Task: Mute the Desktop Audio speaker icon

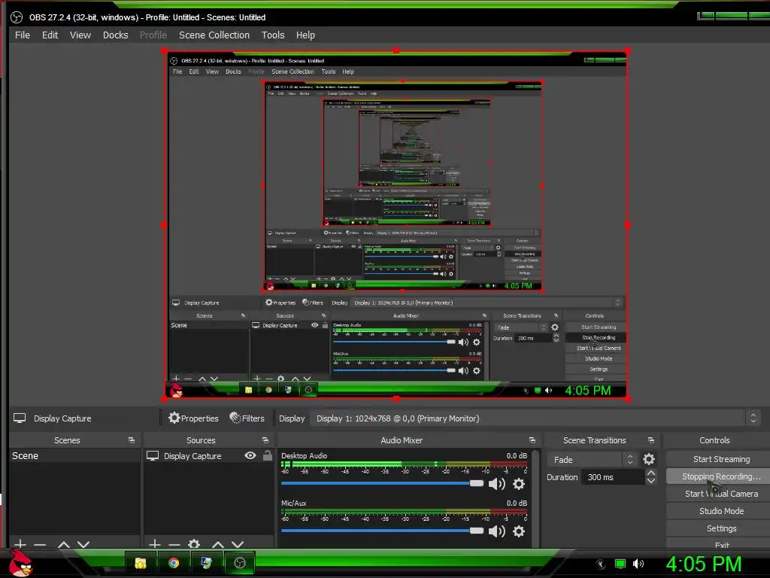Action: coord(496,484)
